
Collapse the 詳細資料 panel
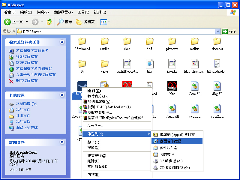coord(62,142)
